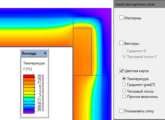The height and width of the screenshot is (120, 165).
Task: Click the T (°C) unit label
Action: click(x=28, y=69)
